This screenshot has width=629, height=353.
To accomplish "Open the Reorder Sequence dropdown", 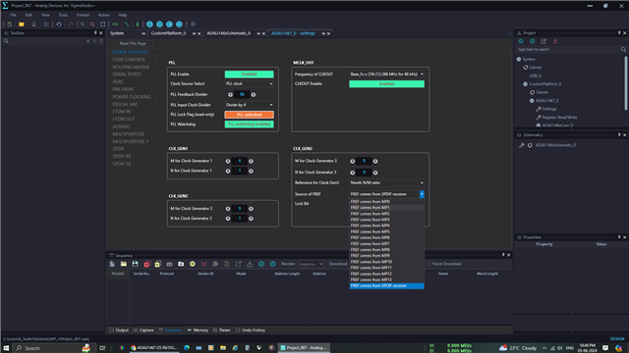I will (x=311, y=264).
